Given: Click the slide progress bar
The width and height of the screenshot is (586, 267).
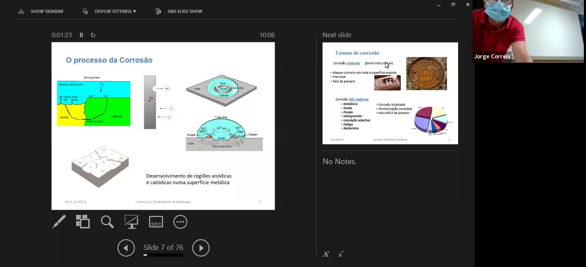Looking at the screenshot, I should [x=163, y=255].
